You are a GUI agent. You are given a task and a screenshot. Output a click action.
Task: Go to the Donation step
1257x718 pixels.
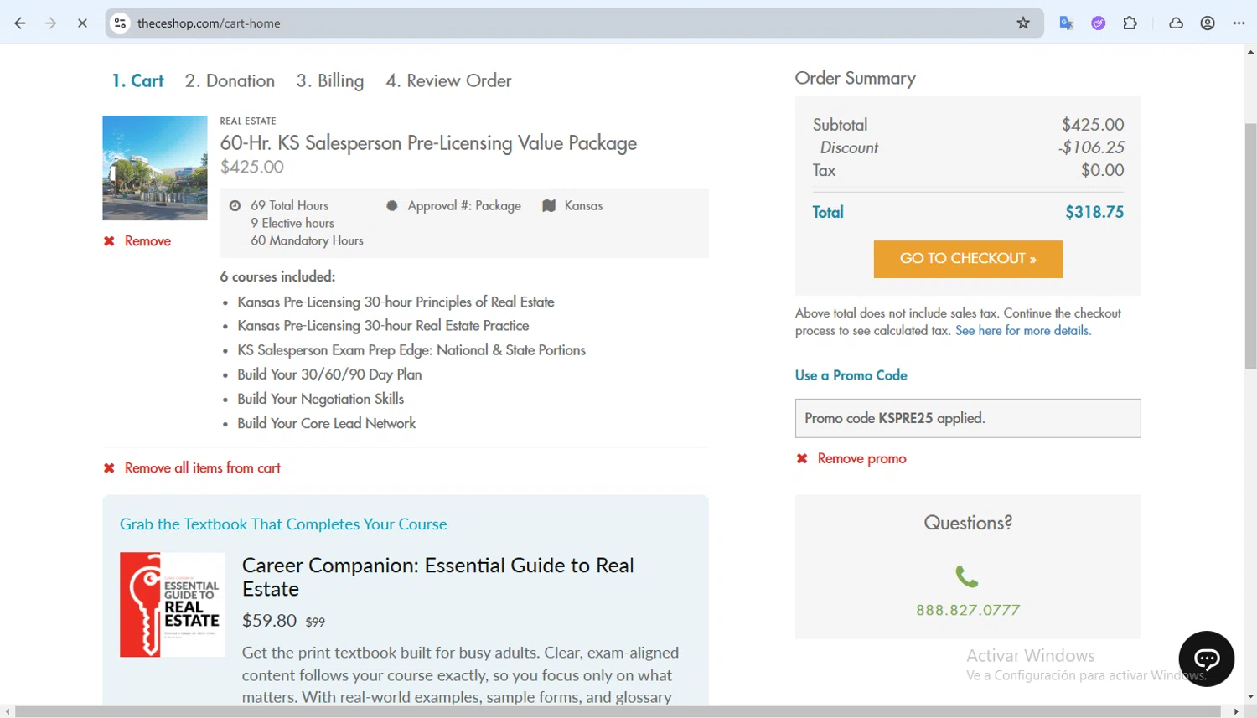tap(230, 81)
